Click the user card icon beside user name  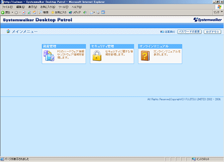click(x=162, y=32)
